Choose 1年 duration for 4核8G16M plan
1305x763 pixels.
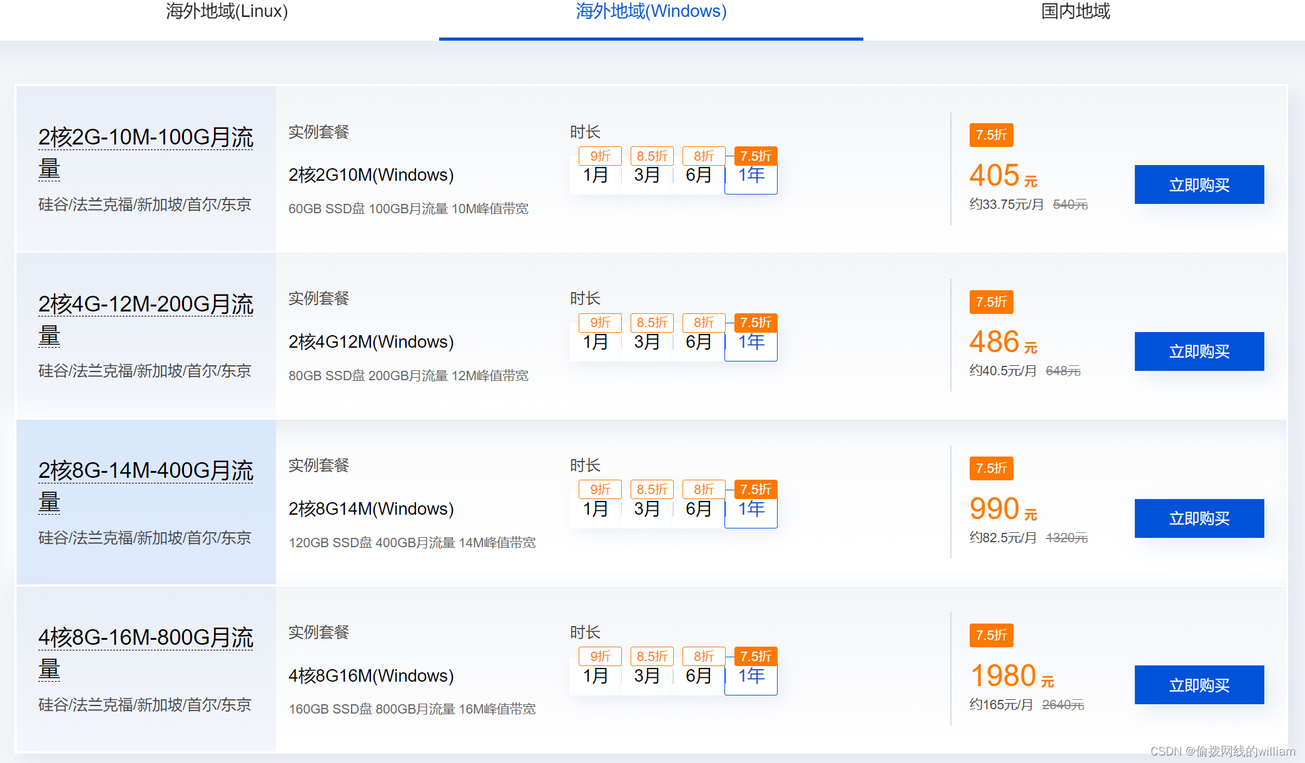point(751,676)
